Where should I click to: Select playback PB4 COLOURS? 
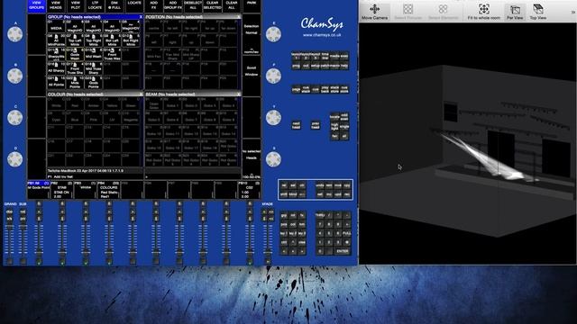(x=108, y=190)
